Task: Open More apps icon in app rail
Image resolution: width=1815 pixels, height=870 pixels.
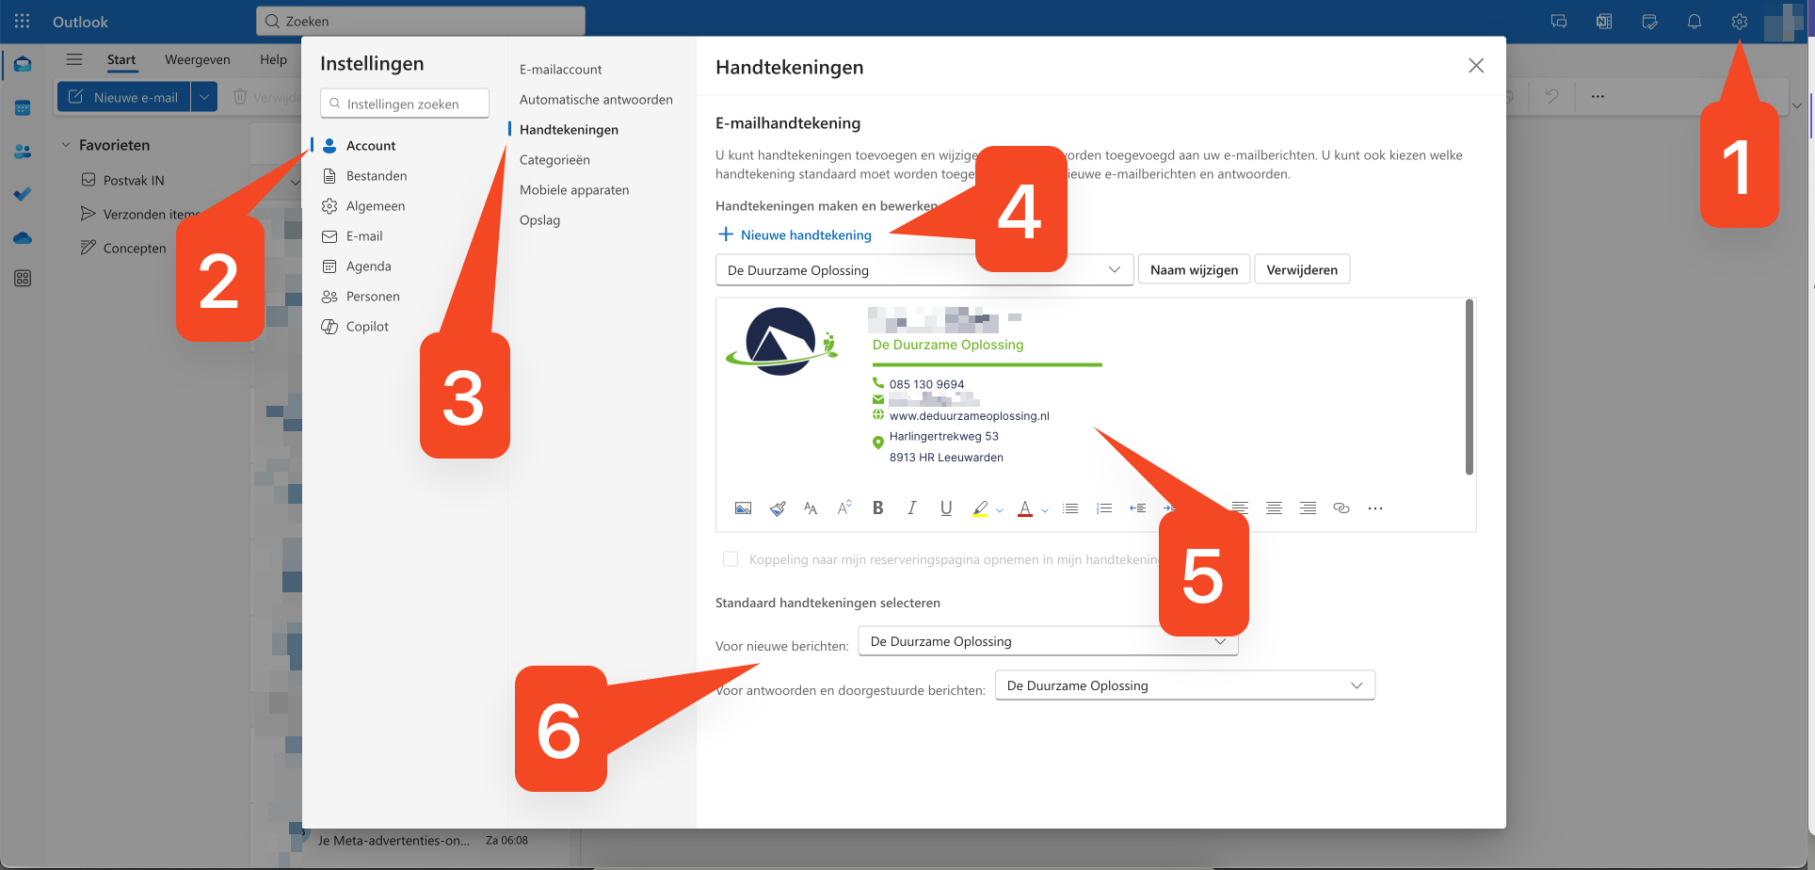Action: pos(23,279)
